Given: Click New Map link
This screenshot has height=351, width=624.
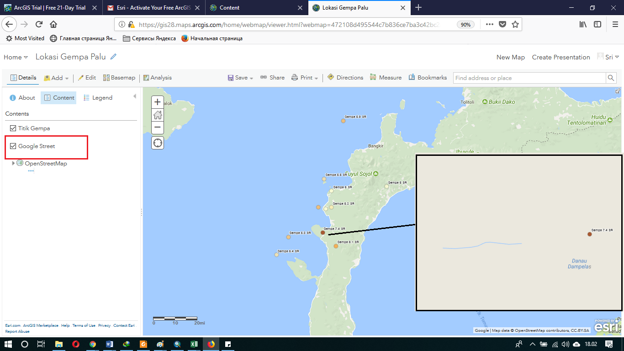Looking at the screenshot, I should click(511, 57).
